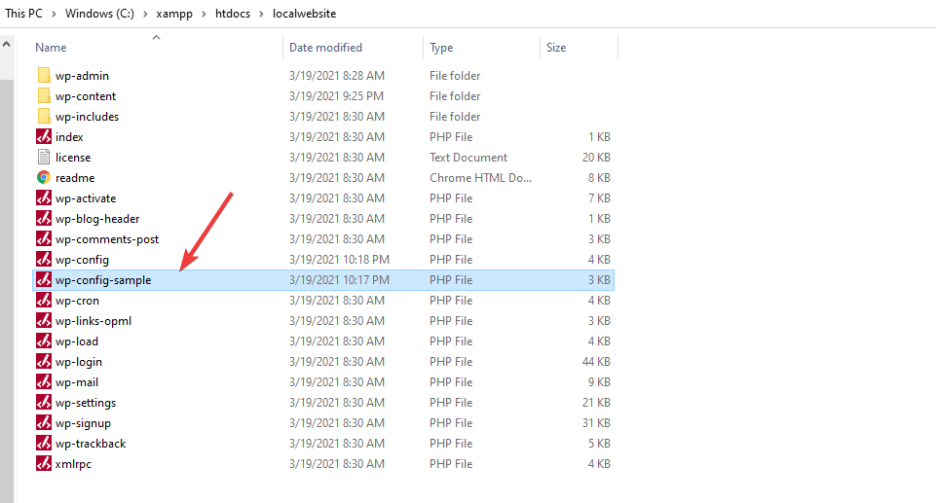Select the wp-trackback file name
936x503 pixels.
91,444
